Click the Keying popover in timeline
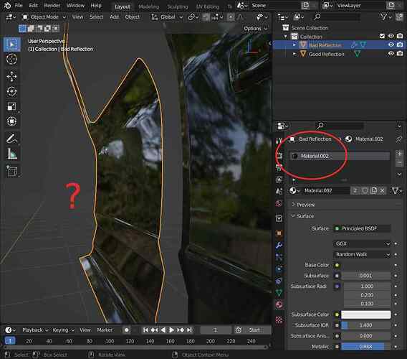Image resolution: width=407 pixels, height=359 pixels. [64, 330]
